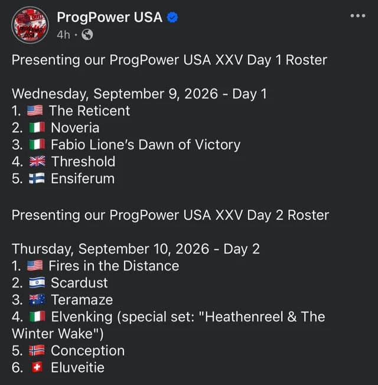Click the globe public audience icon
The height and width of the screenshot is (385, 378).
pyautogui.click(x=87, y=35)
